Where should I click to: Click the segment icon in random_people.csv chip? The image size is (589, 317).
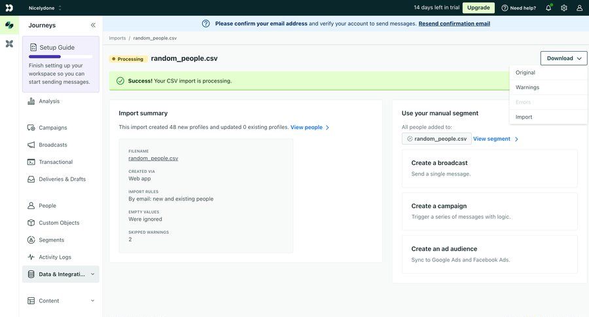click(x=410, y=139)
